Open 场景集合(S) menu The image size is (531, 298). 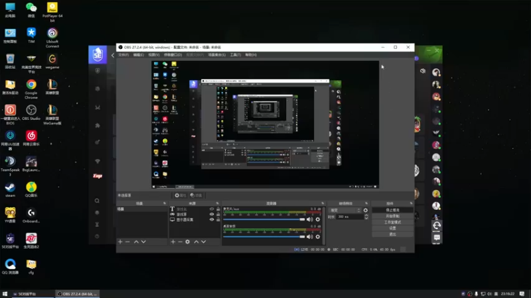point(217,55)
